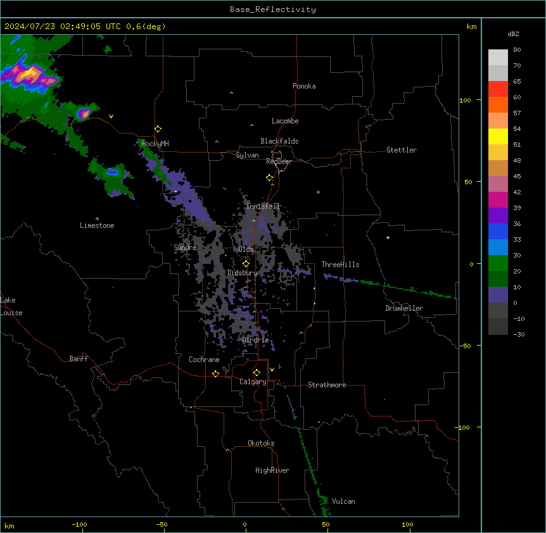Screen dimensions: 546x533
Task: Click the light grey legend swatch between 80 and 70
Action: coord(498,58)
